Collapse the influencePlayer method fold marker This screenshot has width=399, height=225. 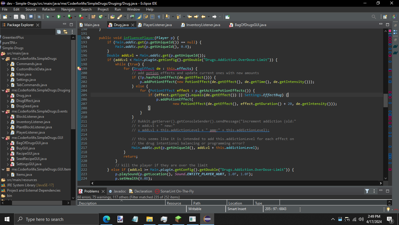[x=88, y=38]
